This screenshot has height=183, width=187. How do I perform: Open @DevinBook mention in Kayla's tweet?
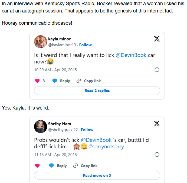131,55
